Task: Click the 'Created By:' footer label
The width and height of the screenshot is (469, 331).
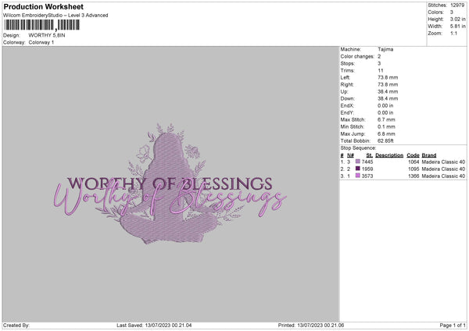Action: point(16,326)
